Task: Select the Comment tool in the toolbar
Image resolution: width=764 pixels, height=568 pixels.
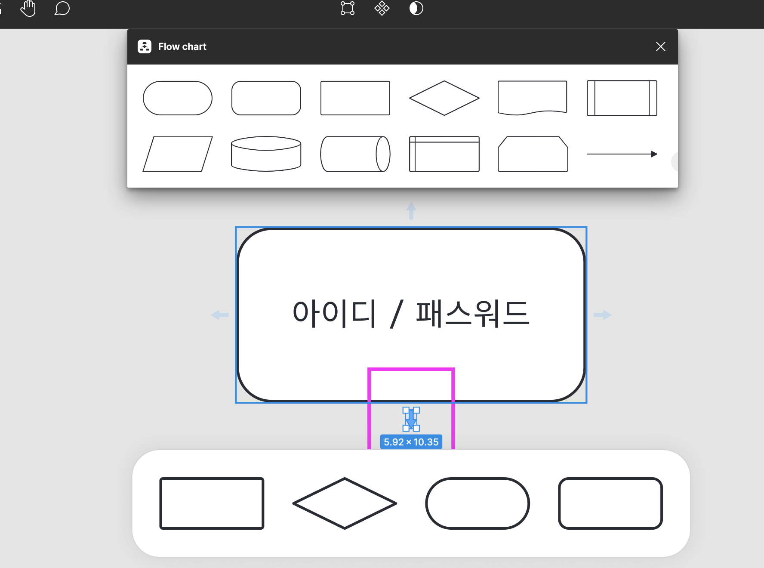Action: pos(62,8)
